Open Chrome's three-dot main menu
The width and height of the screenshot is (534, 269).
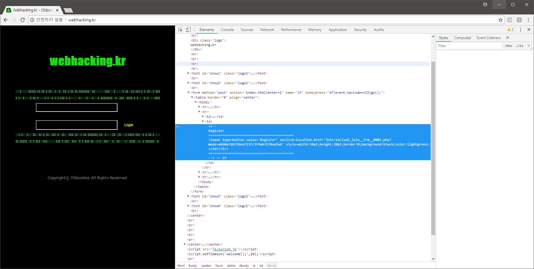tap(528, 20)
